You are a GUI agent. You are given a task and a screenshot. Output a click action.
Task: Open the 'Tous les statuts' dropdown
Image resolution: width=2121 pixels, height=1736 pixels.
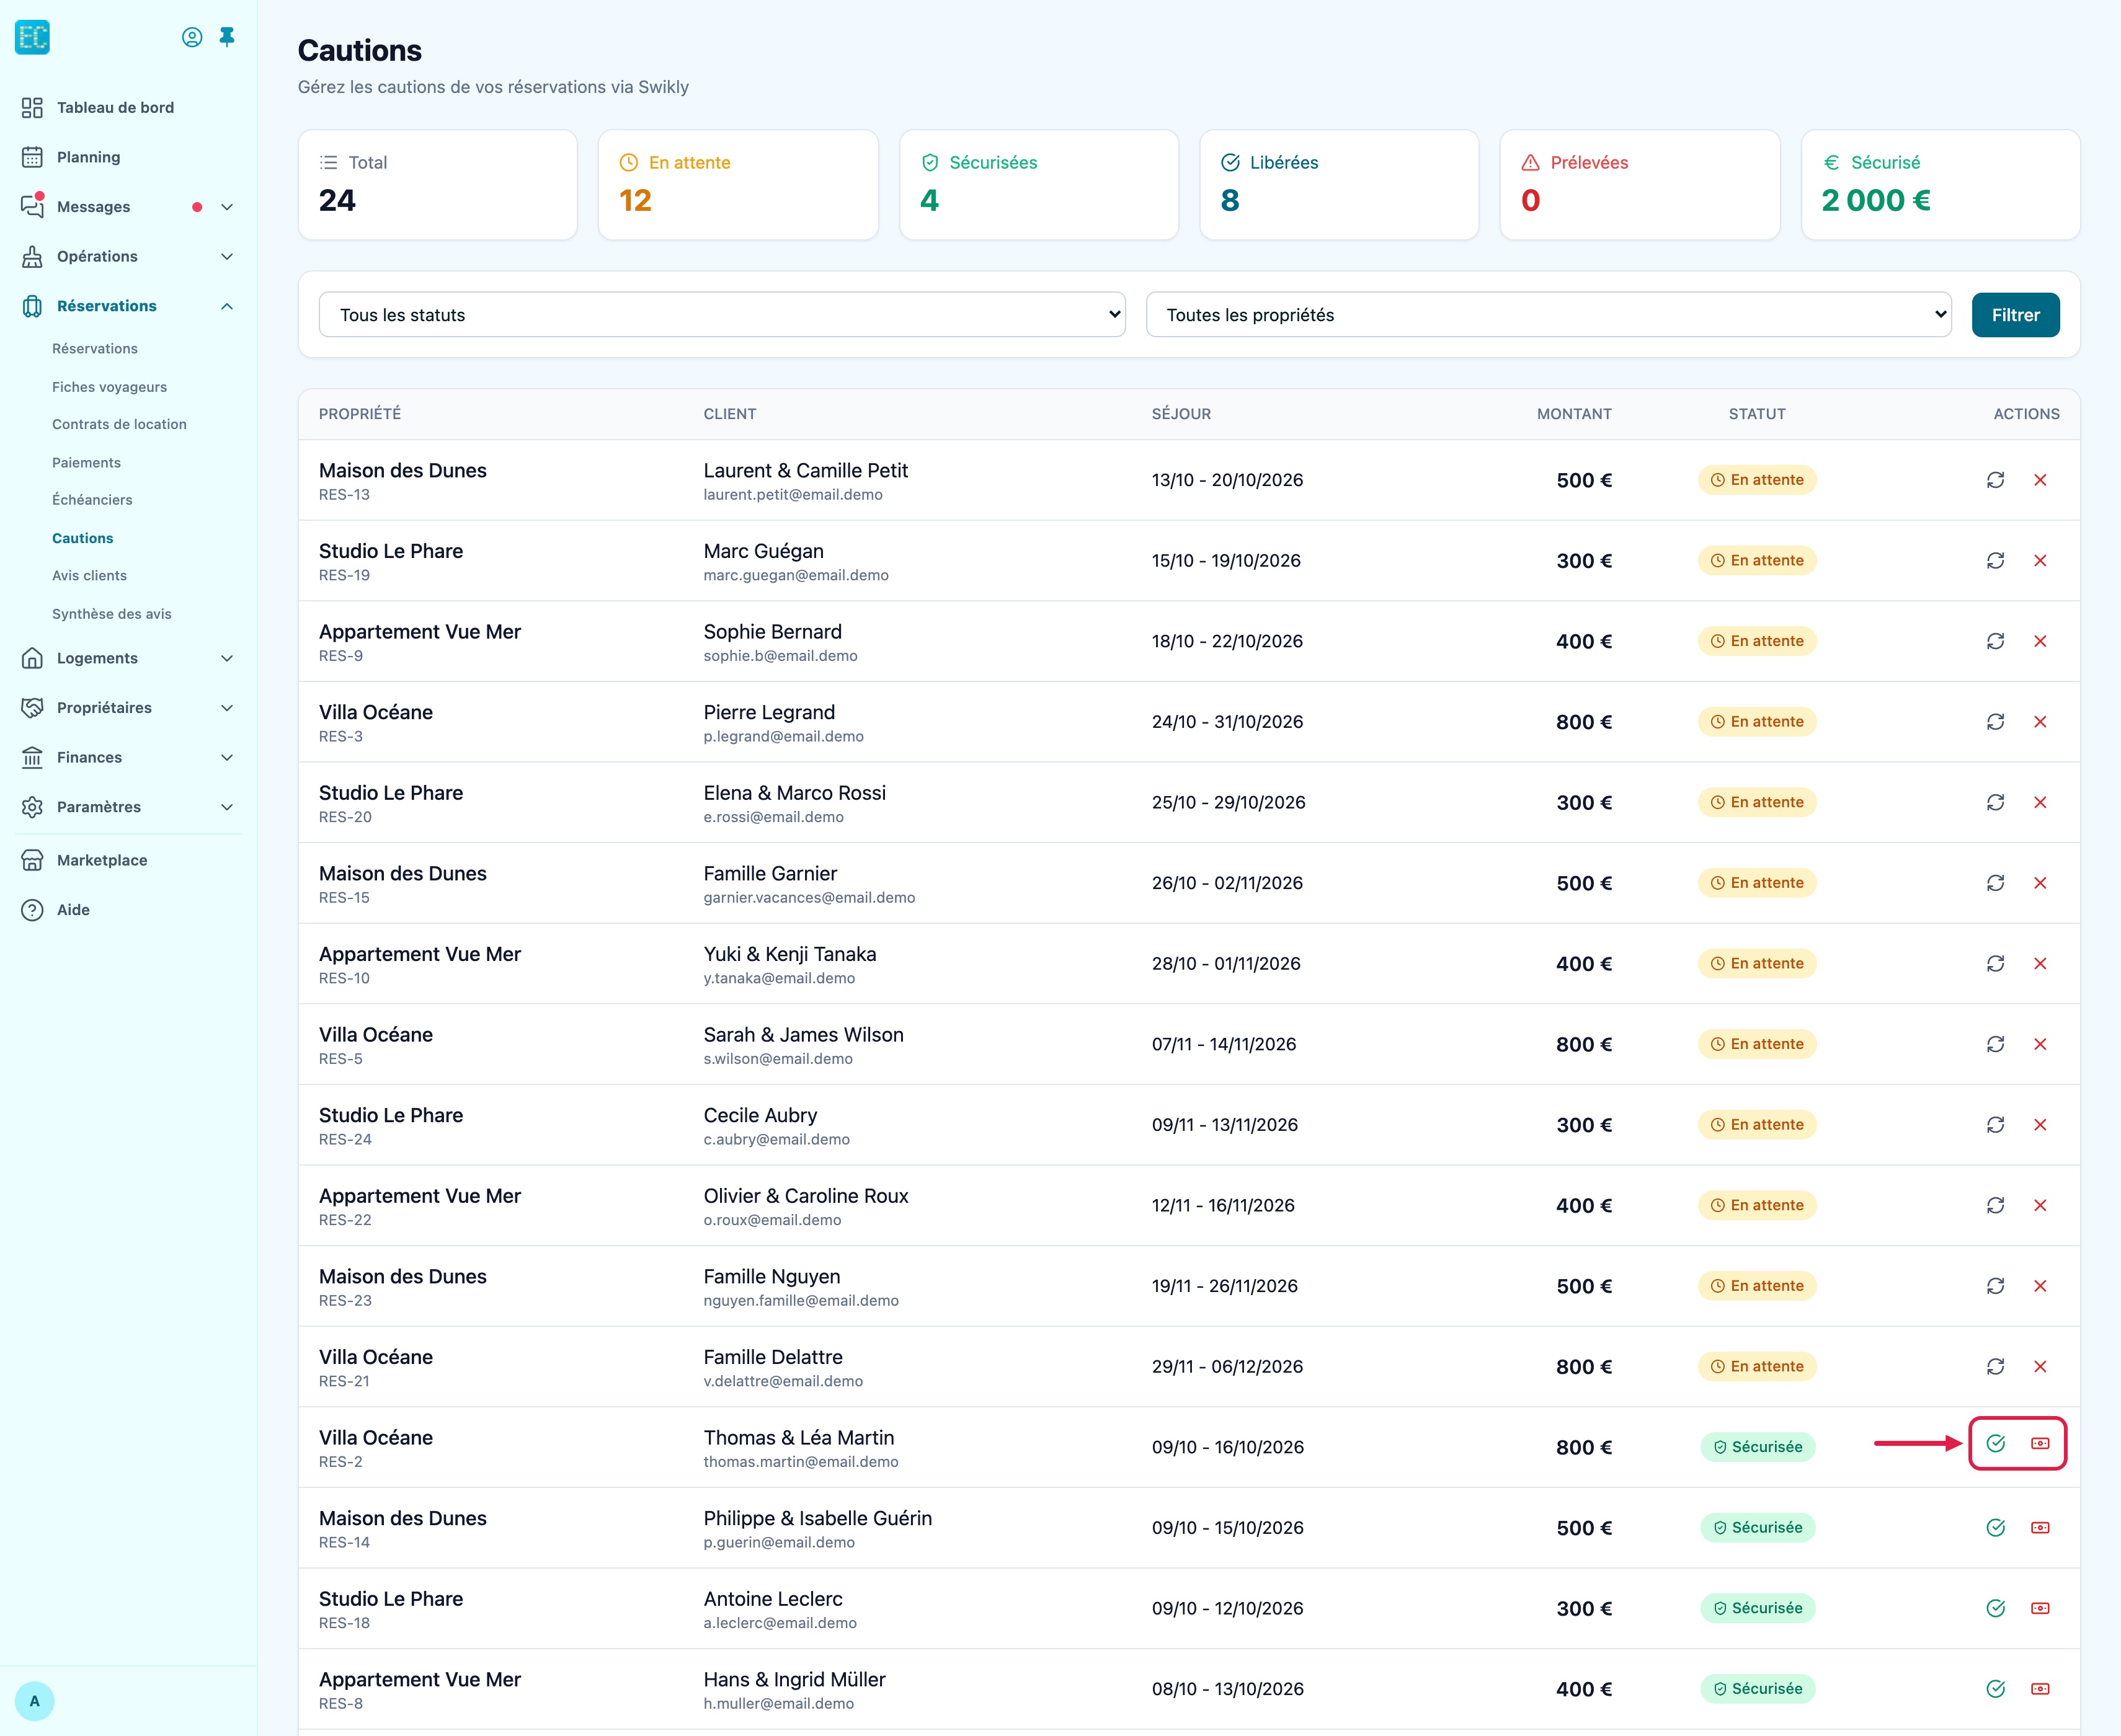point(722,315)
